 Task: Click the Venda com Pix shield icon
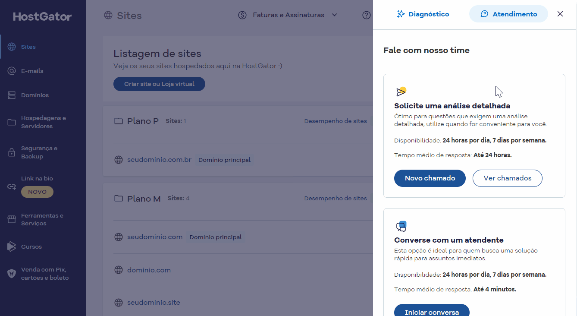click(x=12, y=273)
